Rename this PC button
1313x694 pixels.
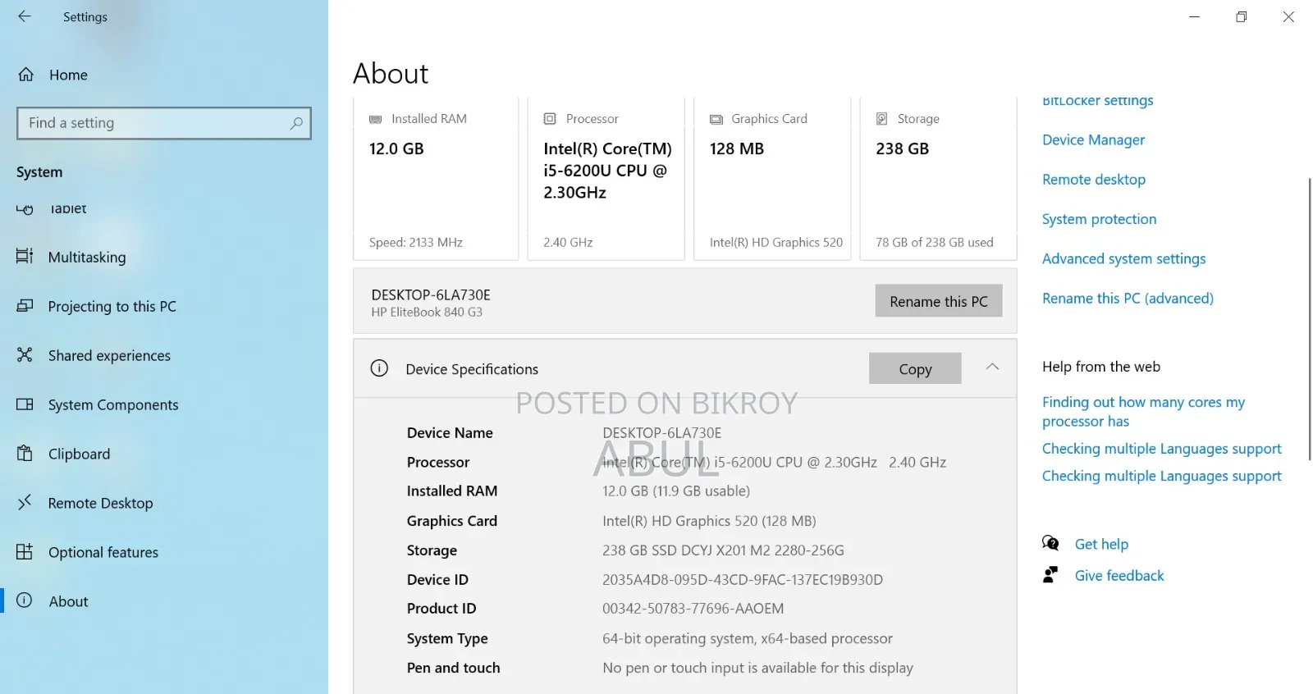pyautogui.click(x=939, y=301)
